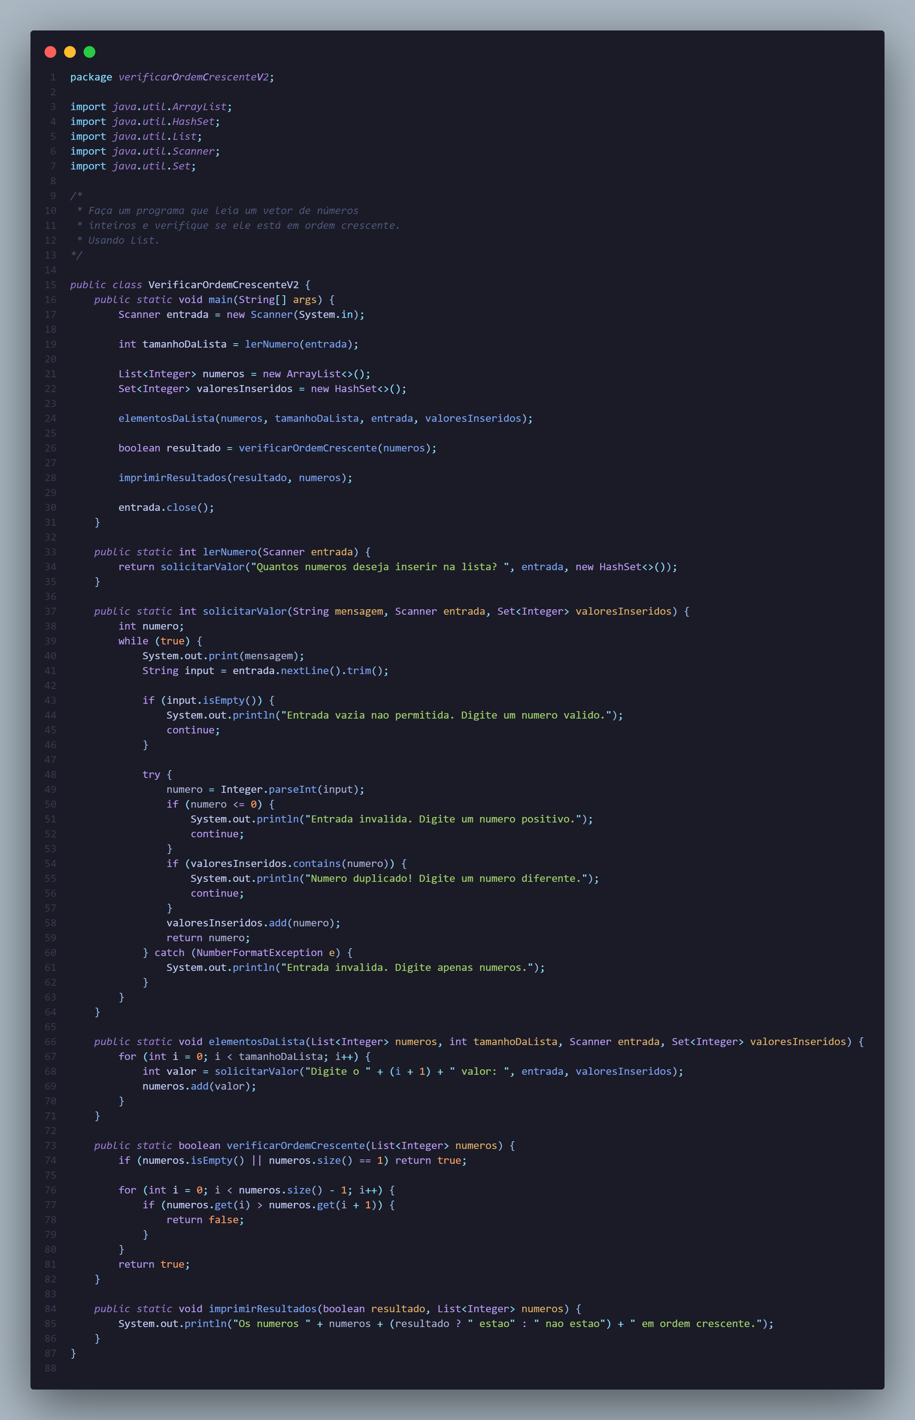The image size is (915, 1420).
Task: Click string 'Numero duplicado! Digite um numero diferente.'
Action: pos(446,879)
